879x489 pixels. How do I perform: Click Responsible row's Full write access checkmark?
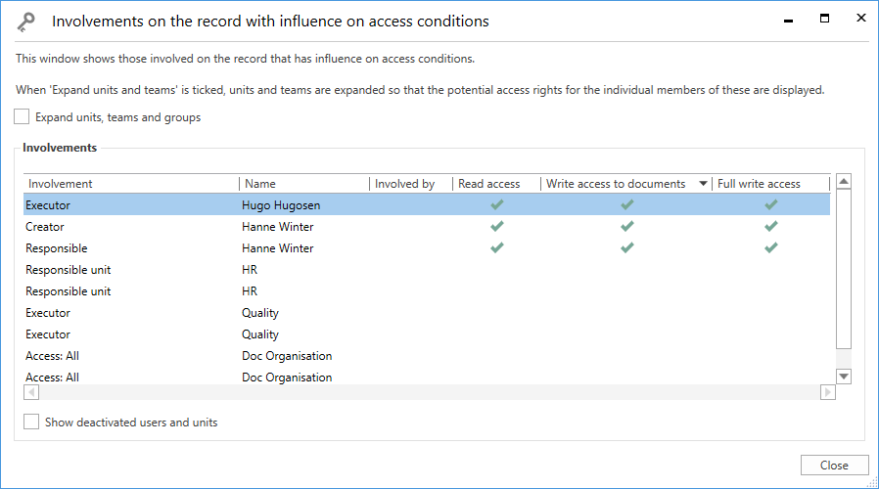[771, 248]
